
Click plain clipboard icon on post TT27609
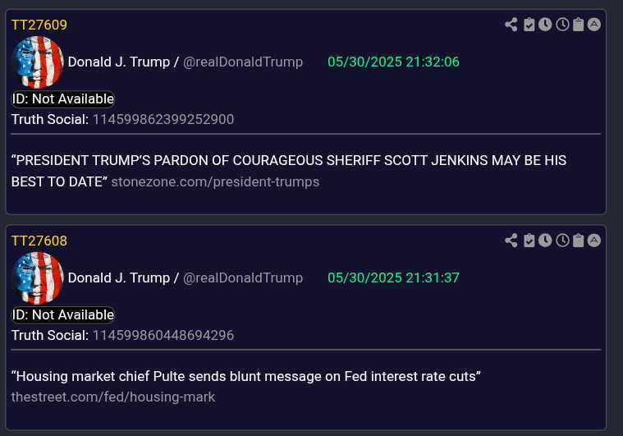pyautogui.click(x=579, y=25)
